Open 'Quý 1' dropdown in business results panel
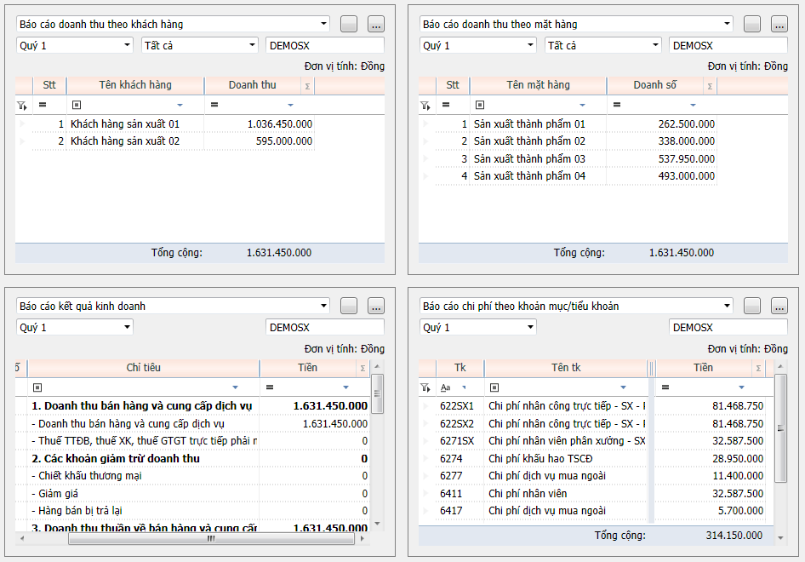Image resolution: width=805 pixels, height=562 pixels. click(x=127, y=327)
